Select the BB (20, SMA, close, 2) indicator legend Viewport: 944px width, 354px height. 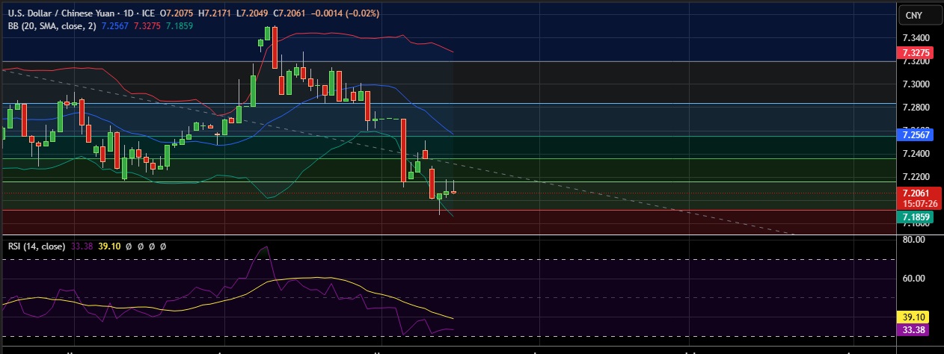(x=52, y=25)
